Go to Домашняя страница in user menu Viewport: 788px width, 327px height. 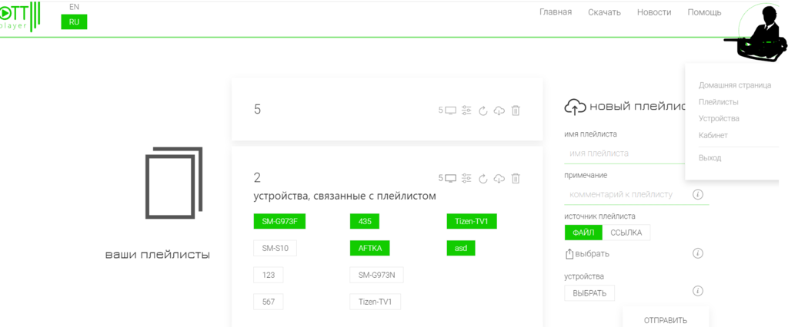pos(735,85)
